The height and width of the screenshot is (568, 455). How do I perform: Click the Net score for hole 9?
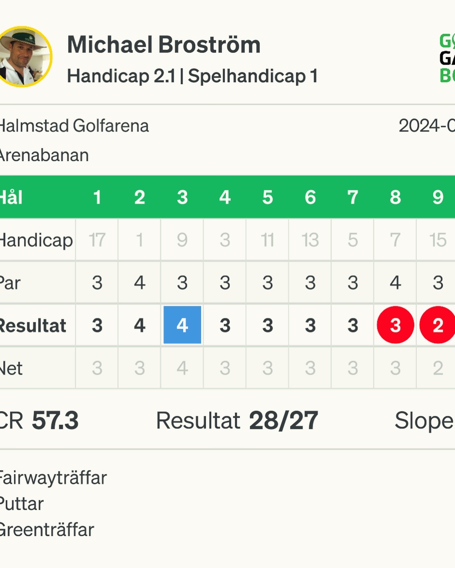438,368
